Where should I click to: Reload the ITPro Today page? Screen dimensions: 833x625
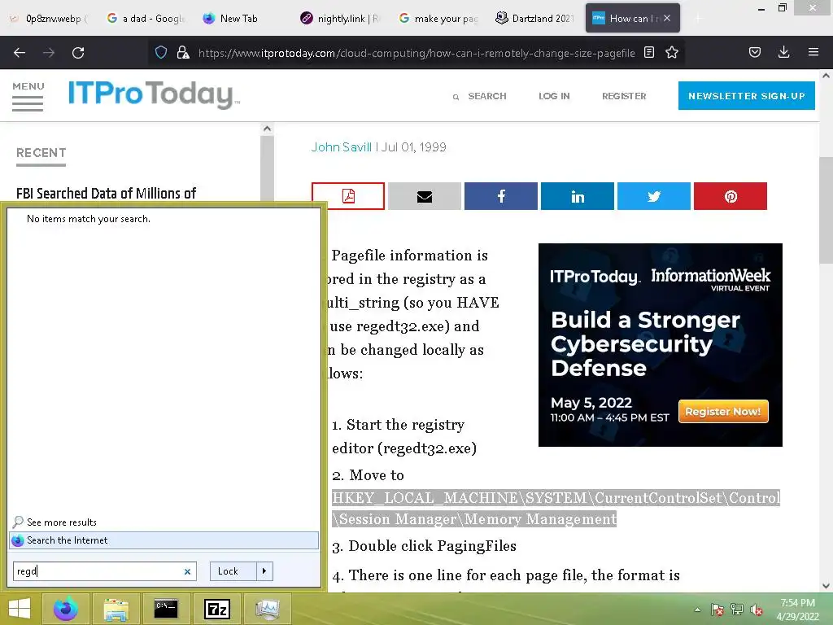click(x=78, y=53)
